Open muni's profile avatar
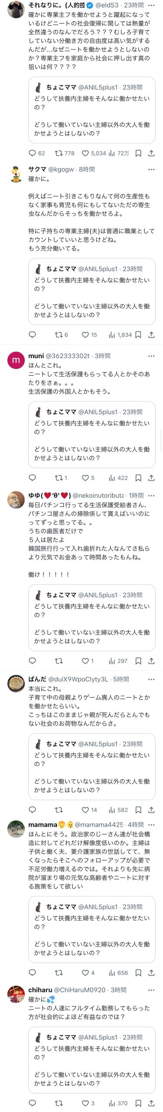This screenshot has height=1112, width=163. tap(16, 361)
